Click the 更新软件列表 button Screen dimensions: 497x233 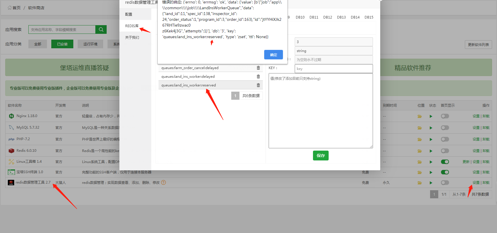pos(478,45)
